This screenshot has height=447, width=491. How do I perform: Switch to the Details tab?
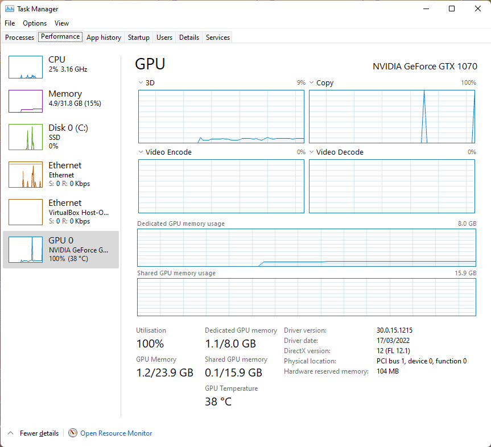[x=189, y=38]
